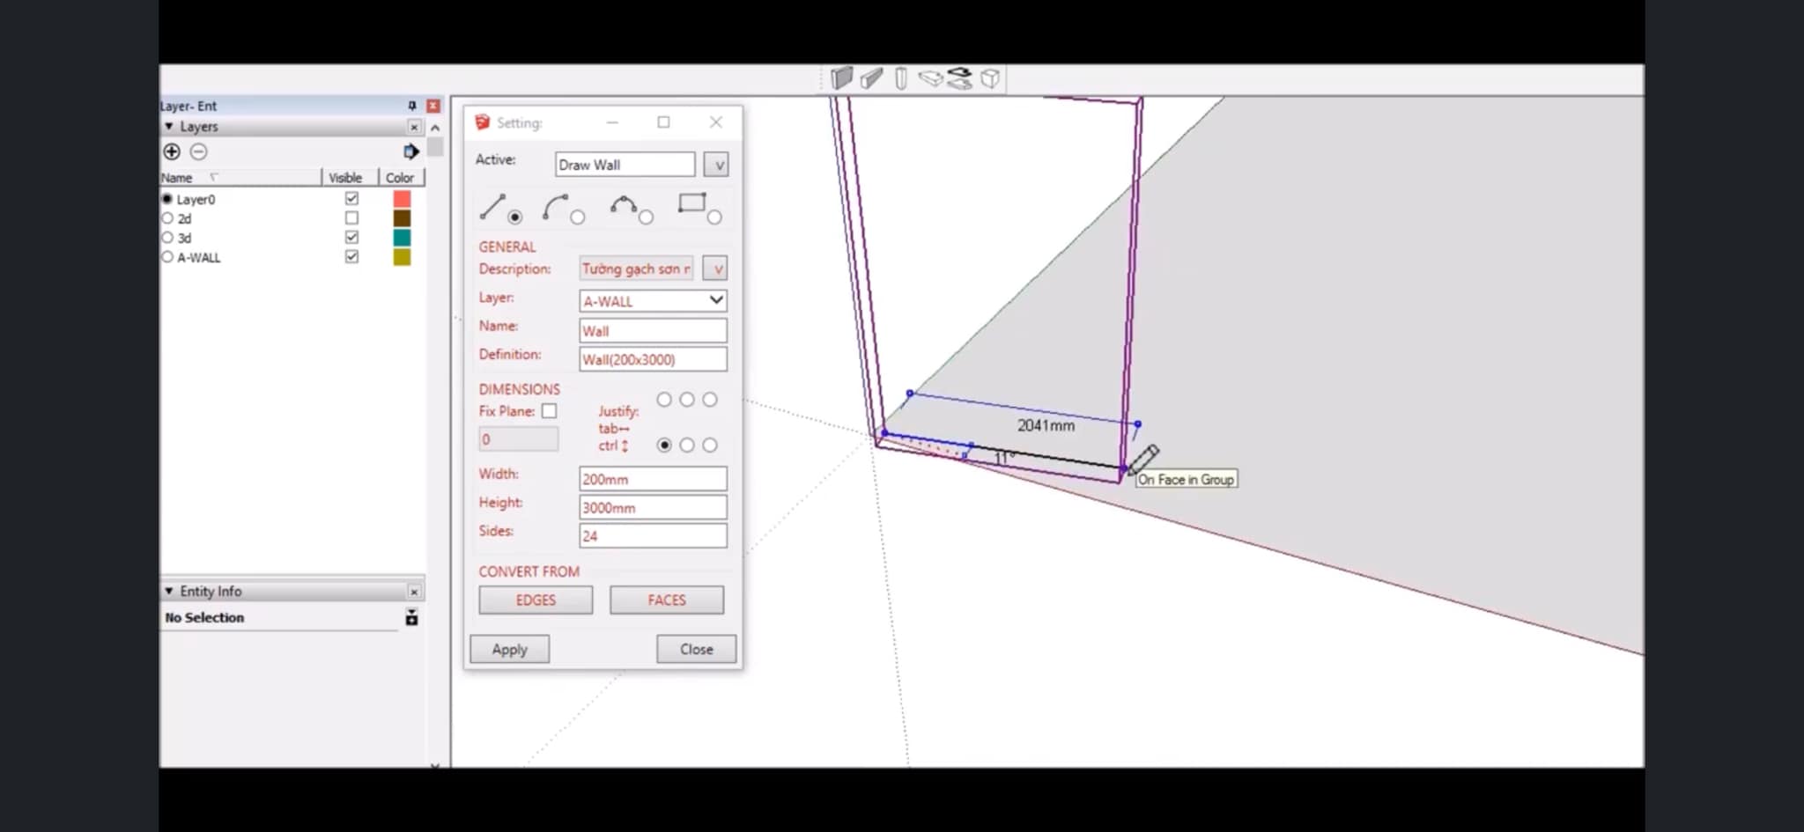Image resolution: width=1804 pixels, height=832 pixels.
Task: Select the single Slab tool icon
Action: tap(930, 79)
